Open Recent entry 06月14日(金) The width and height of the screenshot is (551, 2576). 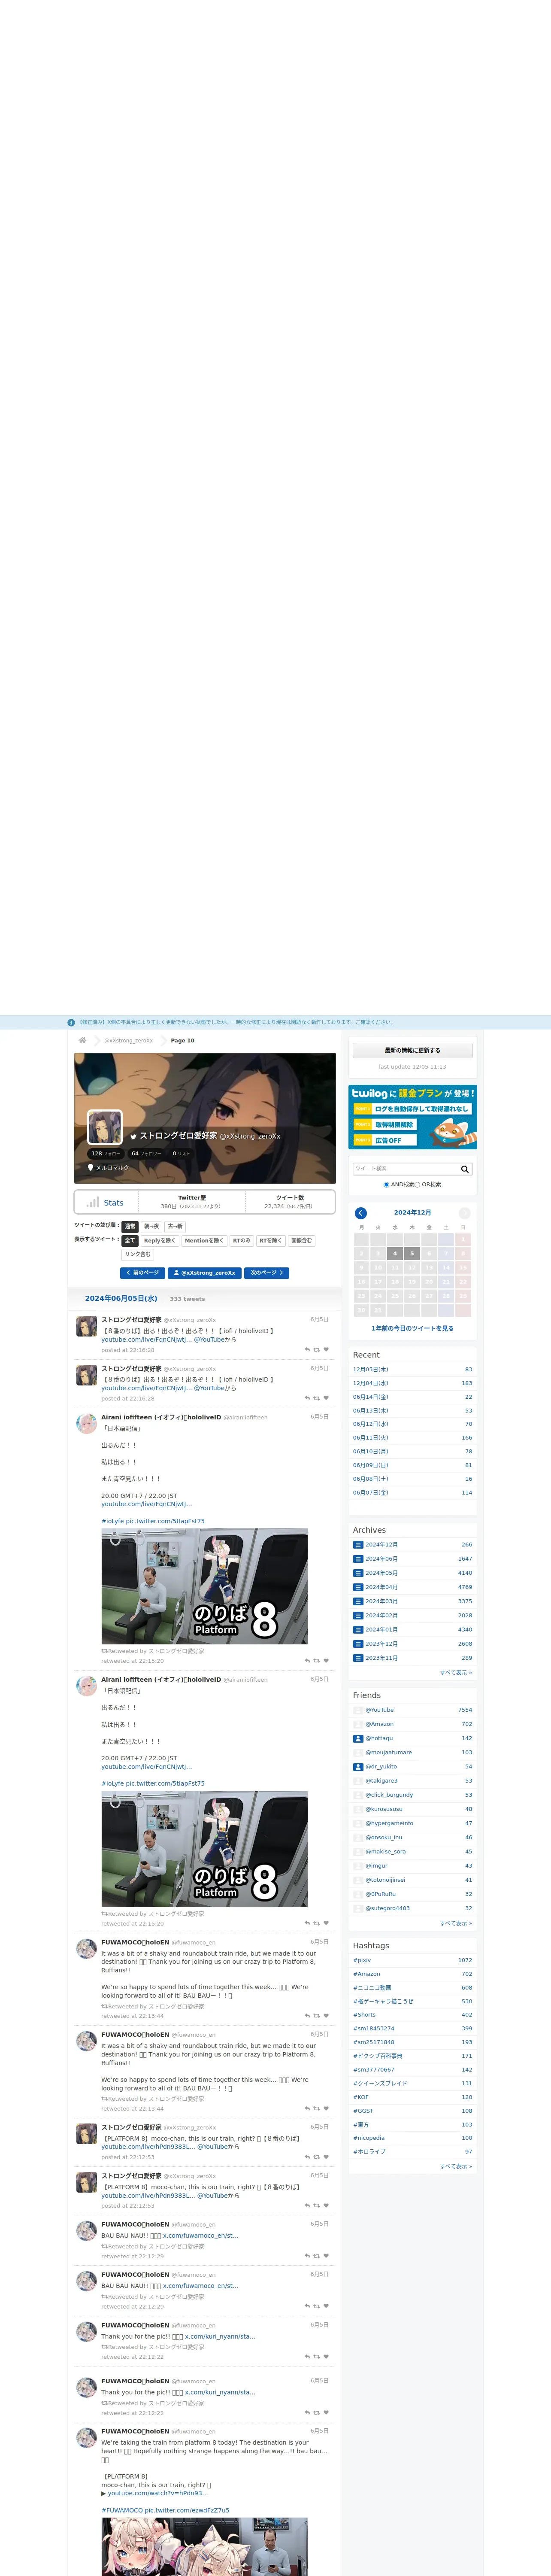pos(371,1397)
